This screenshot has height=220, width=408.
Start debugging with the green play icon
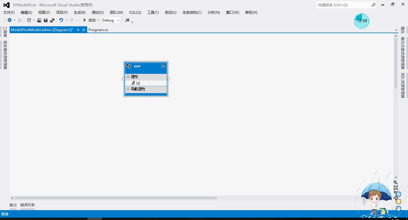(x=85, y=20)
